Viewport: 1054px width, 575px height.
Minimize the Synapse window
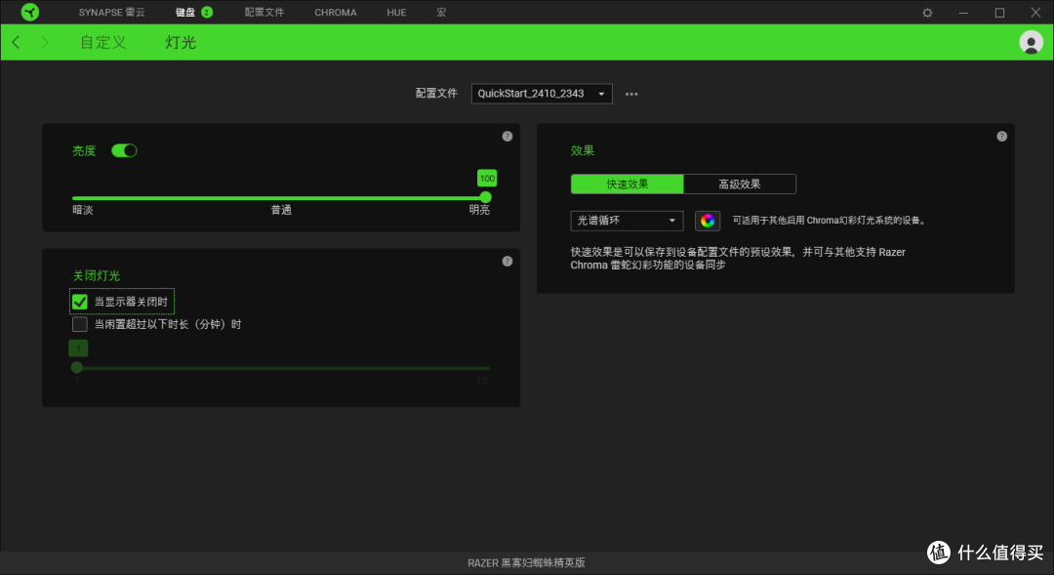[x=963, y=13]
